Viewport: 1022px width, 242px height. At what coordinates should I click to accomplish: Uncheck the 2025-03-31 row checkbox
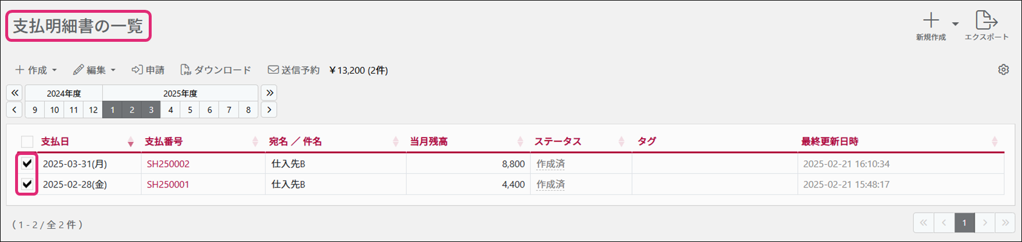tap(27, 164)
